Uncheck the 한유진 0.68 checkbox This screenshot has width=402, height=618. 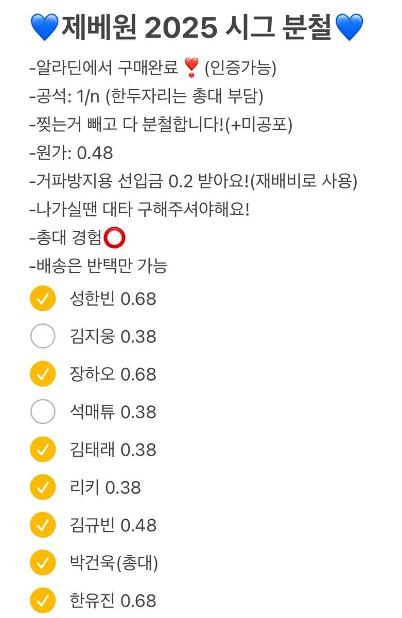point(43,600)
